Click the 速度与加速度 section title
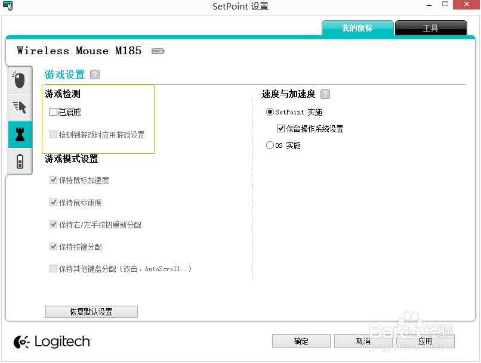481x363 pixels. click(x=289, y=94)
